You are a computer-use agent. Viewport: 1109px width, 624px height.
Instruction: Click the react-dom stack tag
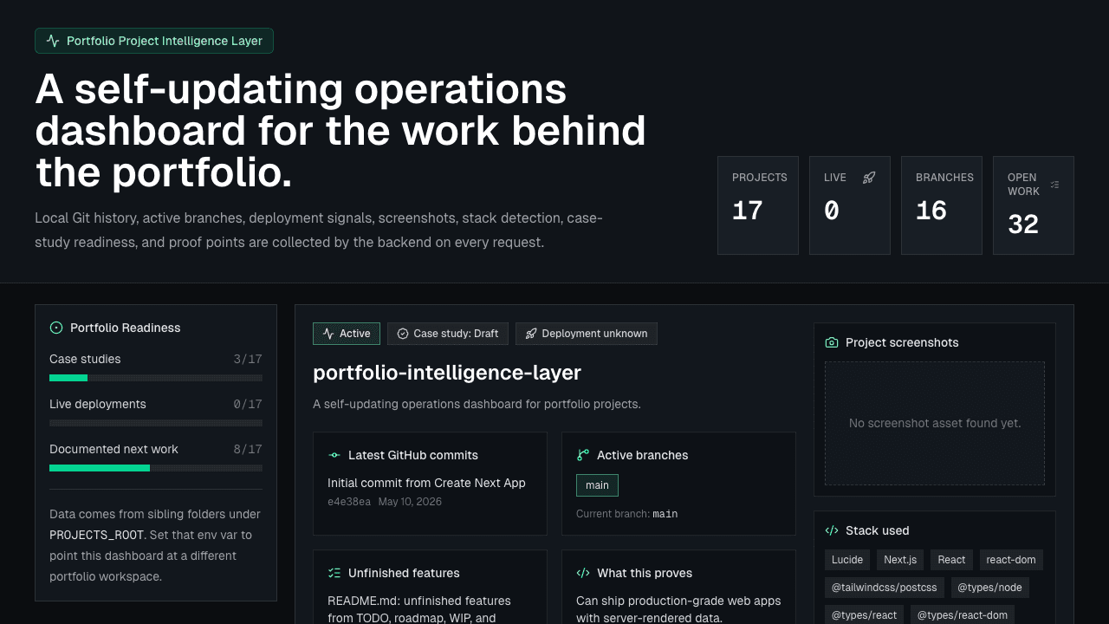[1011, 560]
